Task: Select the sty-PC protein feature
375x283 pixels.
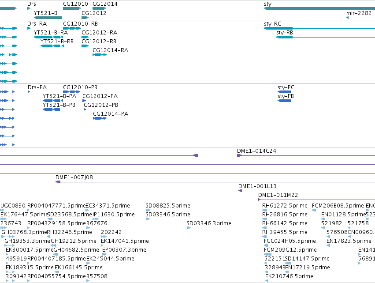Action: click(x=285, y=92)
